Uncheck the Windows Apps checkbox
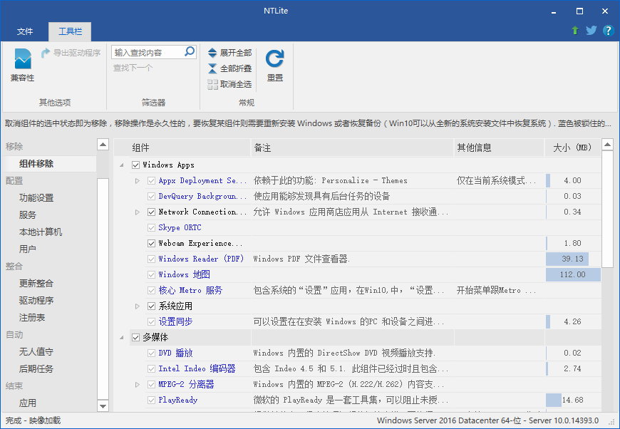This screenshot has width=620, height=429. click(135, 165)
